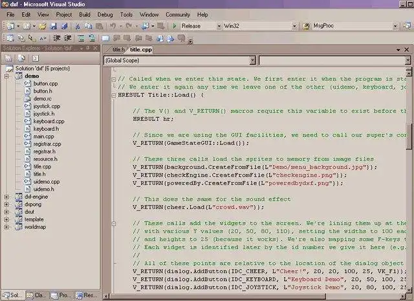This screenshot has height=301, width=414.
Task: Click the Toggle Bookmark icon
Action: 105,38
